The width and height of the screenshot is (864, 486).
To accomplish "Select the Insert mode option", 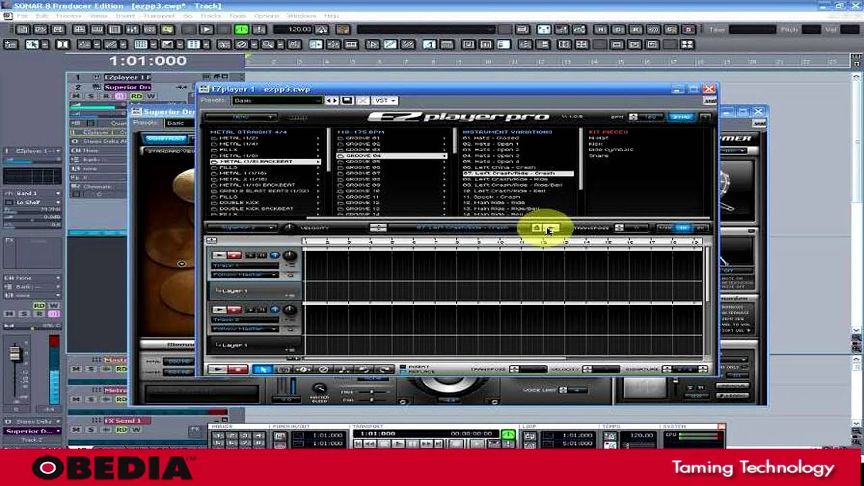I will pyautogui.click(x=415, y=366).
